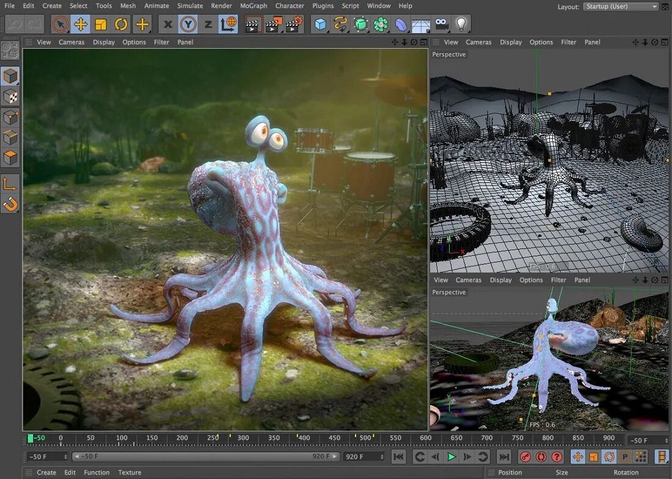The height and width of the screenshot is (479, 672).
Task: Toggle the Z axis lock
Action: point(208,24)
